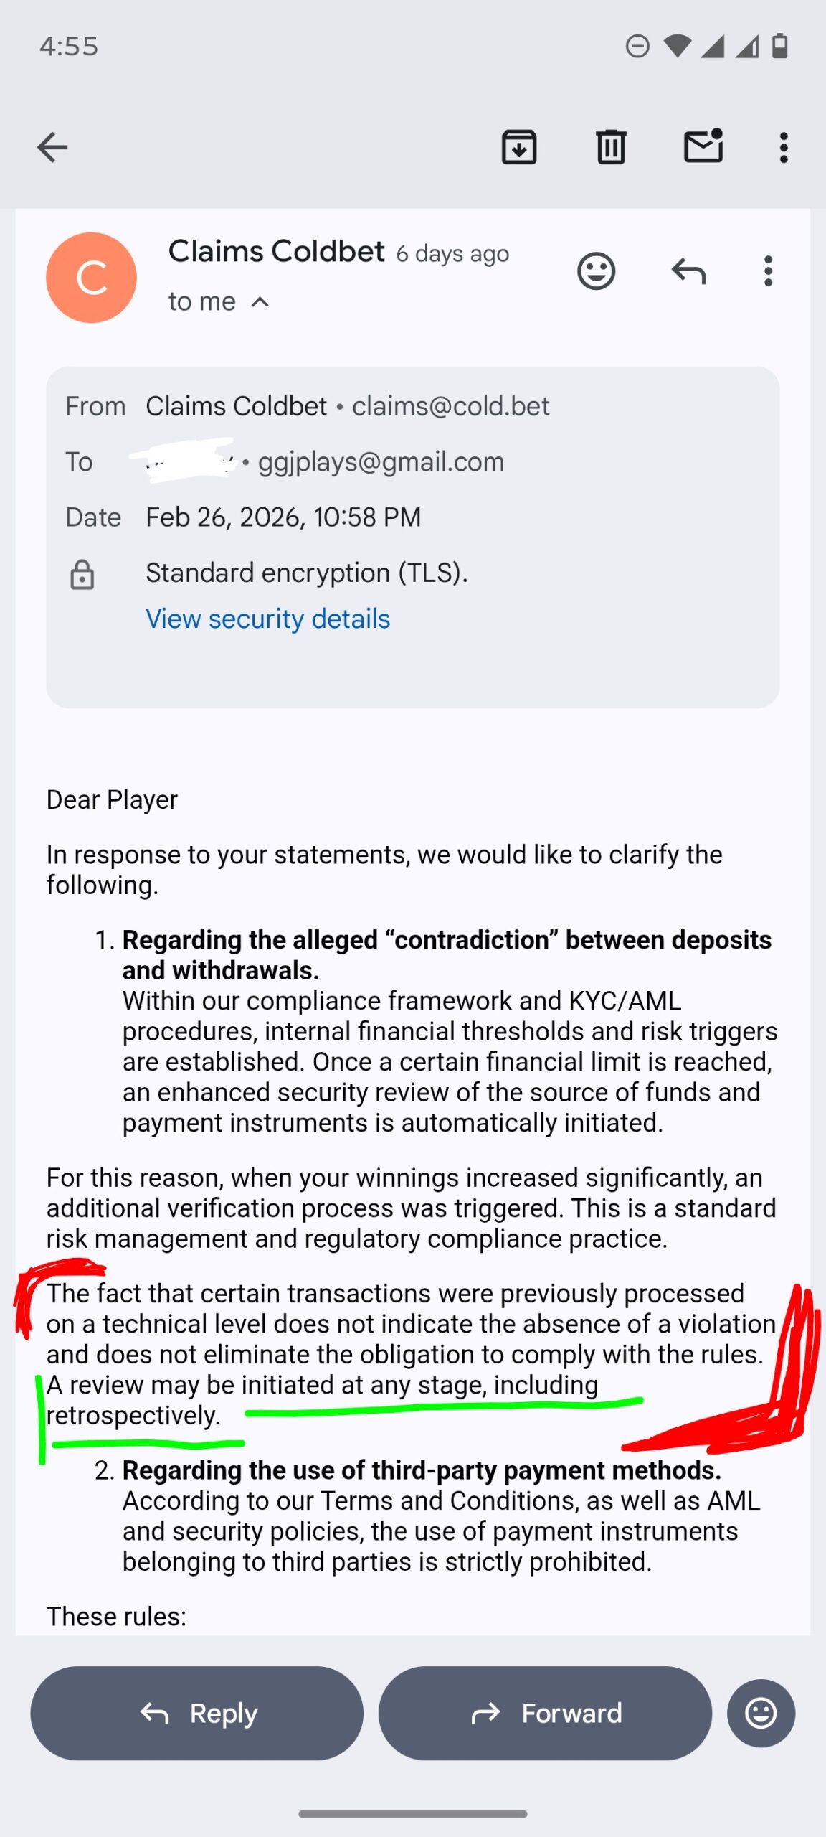Tap the Claims Coldbet sender name header
Image resolution: width=826 pixels, height=1837 pixels.
(276, 252)
